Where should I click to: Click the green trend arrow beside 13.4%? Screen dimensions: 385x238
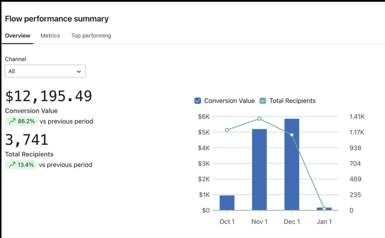(12, 165)
